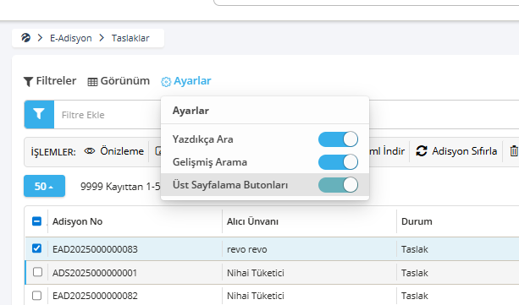Click the refresh icon of Adisyon Sıfırla

point(422,151)
